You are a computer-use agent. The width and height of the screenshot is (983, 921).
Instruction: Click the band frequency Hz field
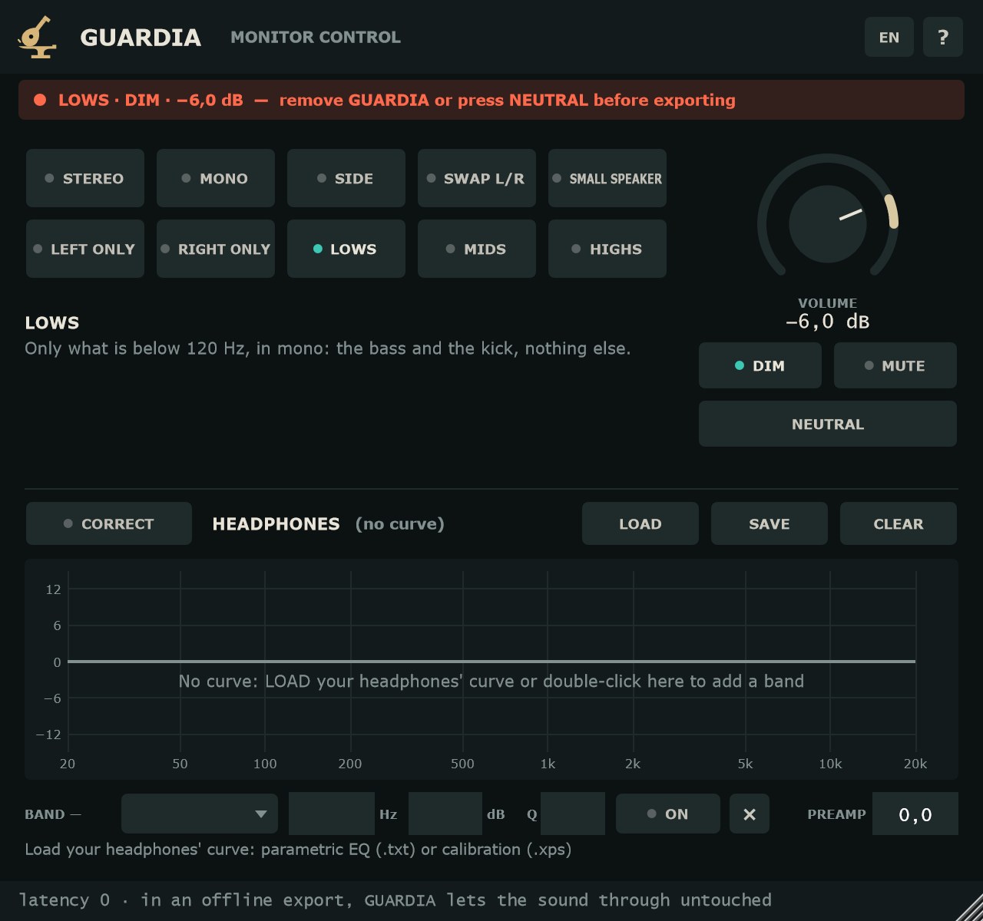[332, 814]
